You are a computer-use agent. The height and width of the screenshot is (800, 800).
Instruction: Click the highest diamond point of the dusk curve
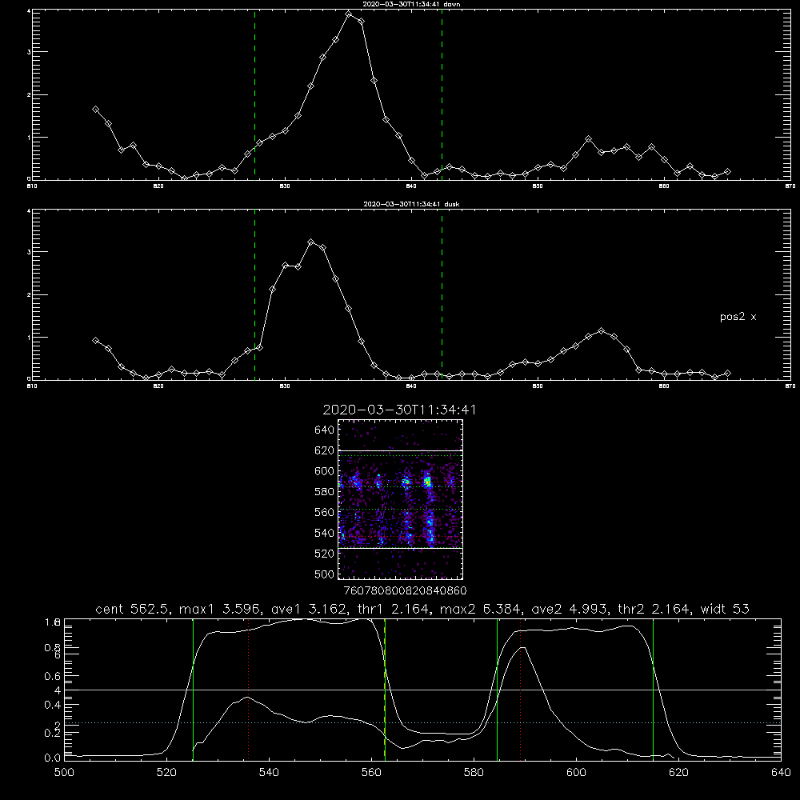click(310, 242)
